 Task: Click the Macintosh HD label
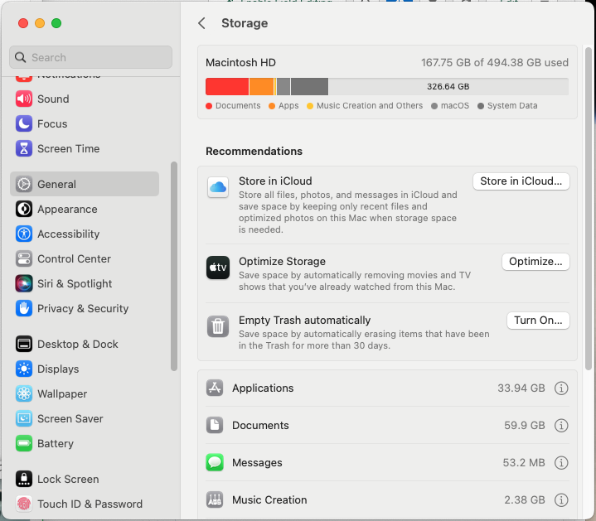point(240,63)
